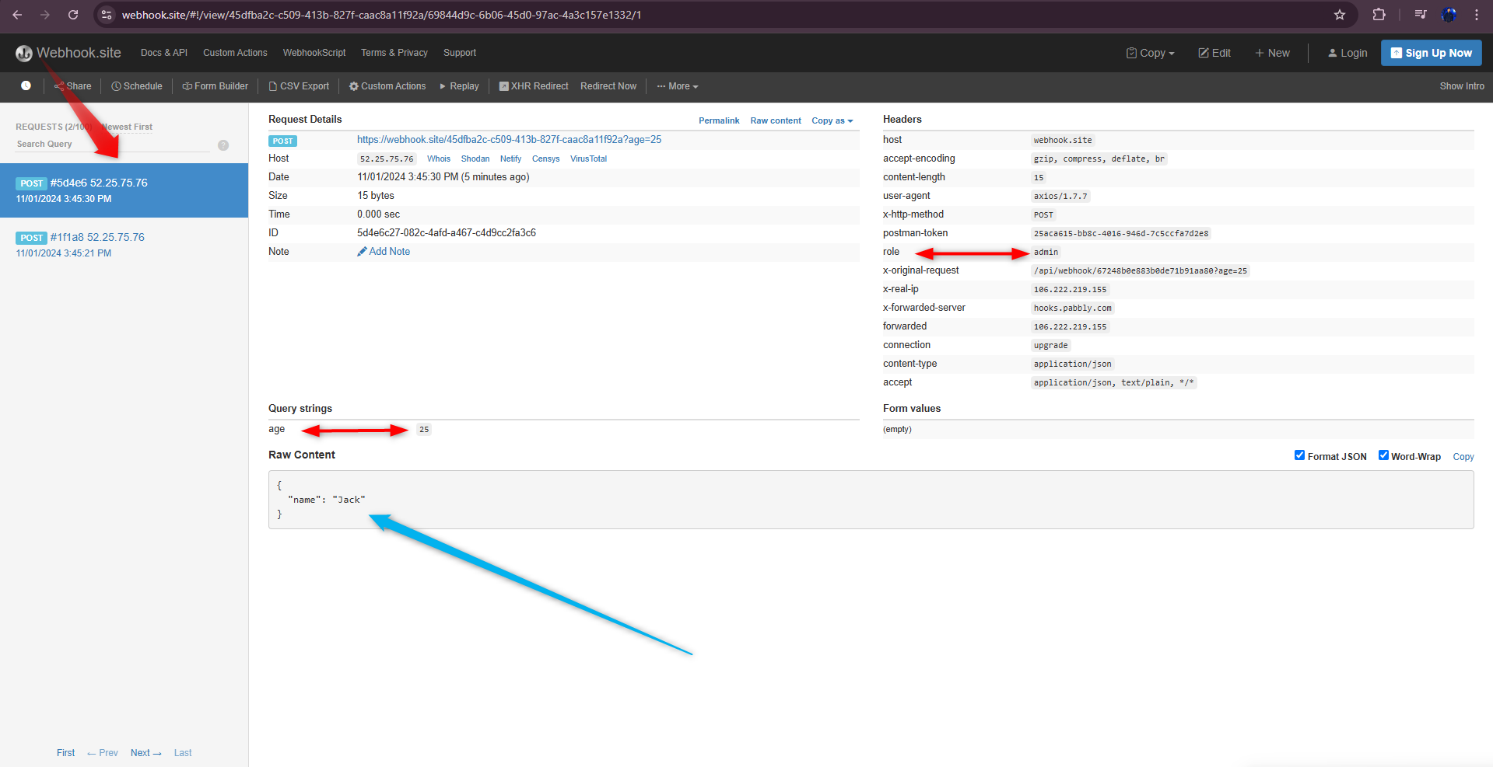This screenshot has width=1493, height=767.
Task: Click Prev pagination link
Action: (x=103, y=753)
